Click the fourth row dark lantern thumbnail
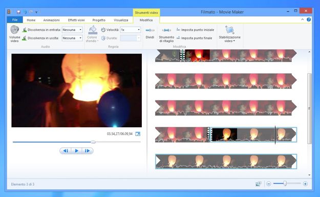This screenshot has height=197, width=320. pyautogui.click(x=224, y=134)
